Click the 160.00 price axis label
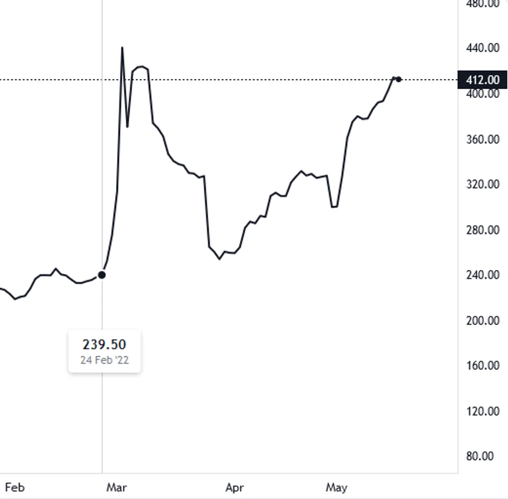The width and height of the screenshot is (508, 499). (483, 365)
